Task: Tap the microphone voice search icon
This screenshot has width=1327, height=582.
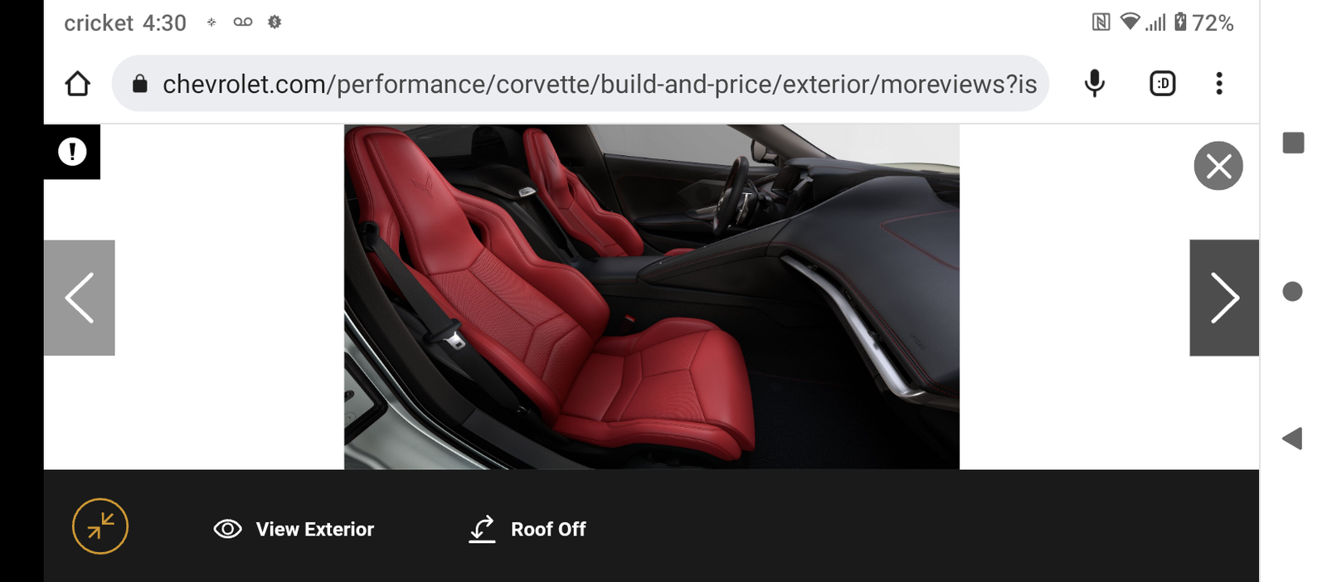Action: pyautogui.click(x=1095, y=83)
